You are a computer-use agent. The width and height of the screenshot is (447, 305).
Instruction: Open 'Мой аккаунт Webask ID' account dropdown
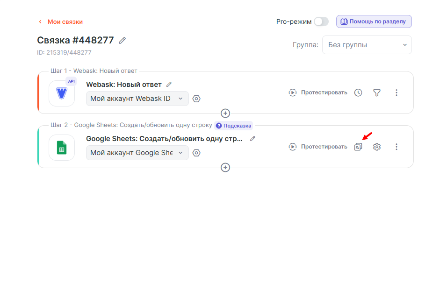[x=137, y=99]
